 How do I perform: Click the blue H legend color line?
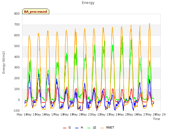point(77,128)
